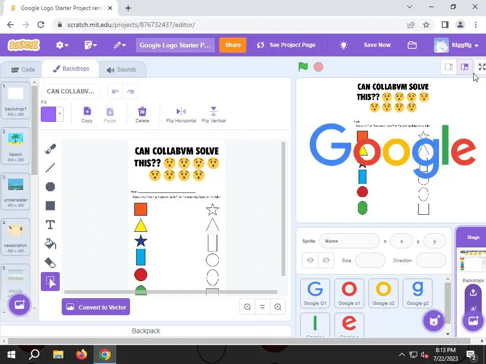Open My Stuff folder icon
Screen dimensions: 486x364
(x=412, y=45)
